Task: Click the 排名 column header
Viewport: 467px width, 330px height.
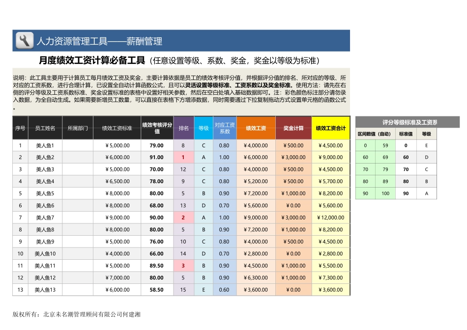Action: tap(183, 128)
